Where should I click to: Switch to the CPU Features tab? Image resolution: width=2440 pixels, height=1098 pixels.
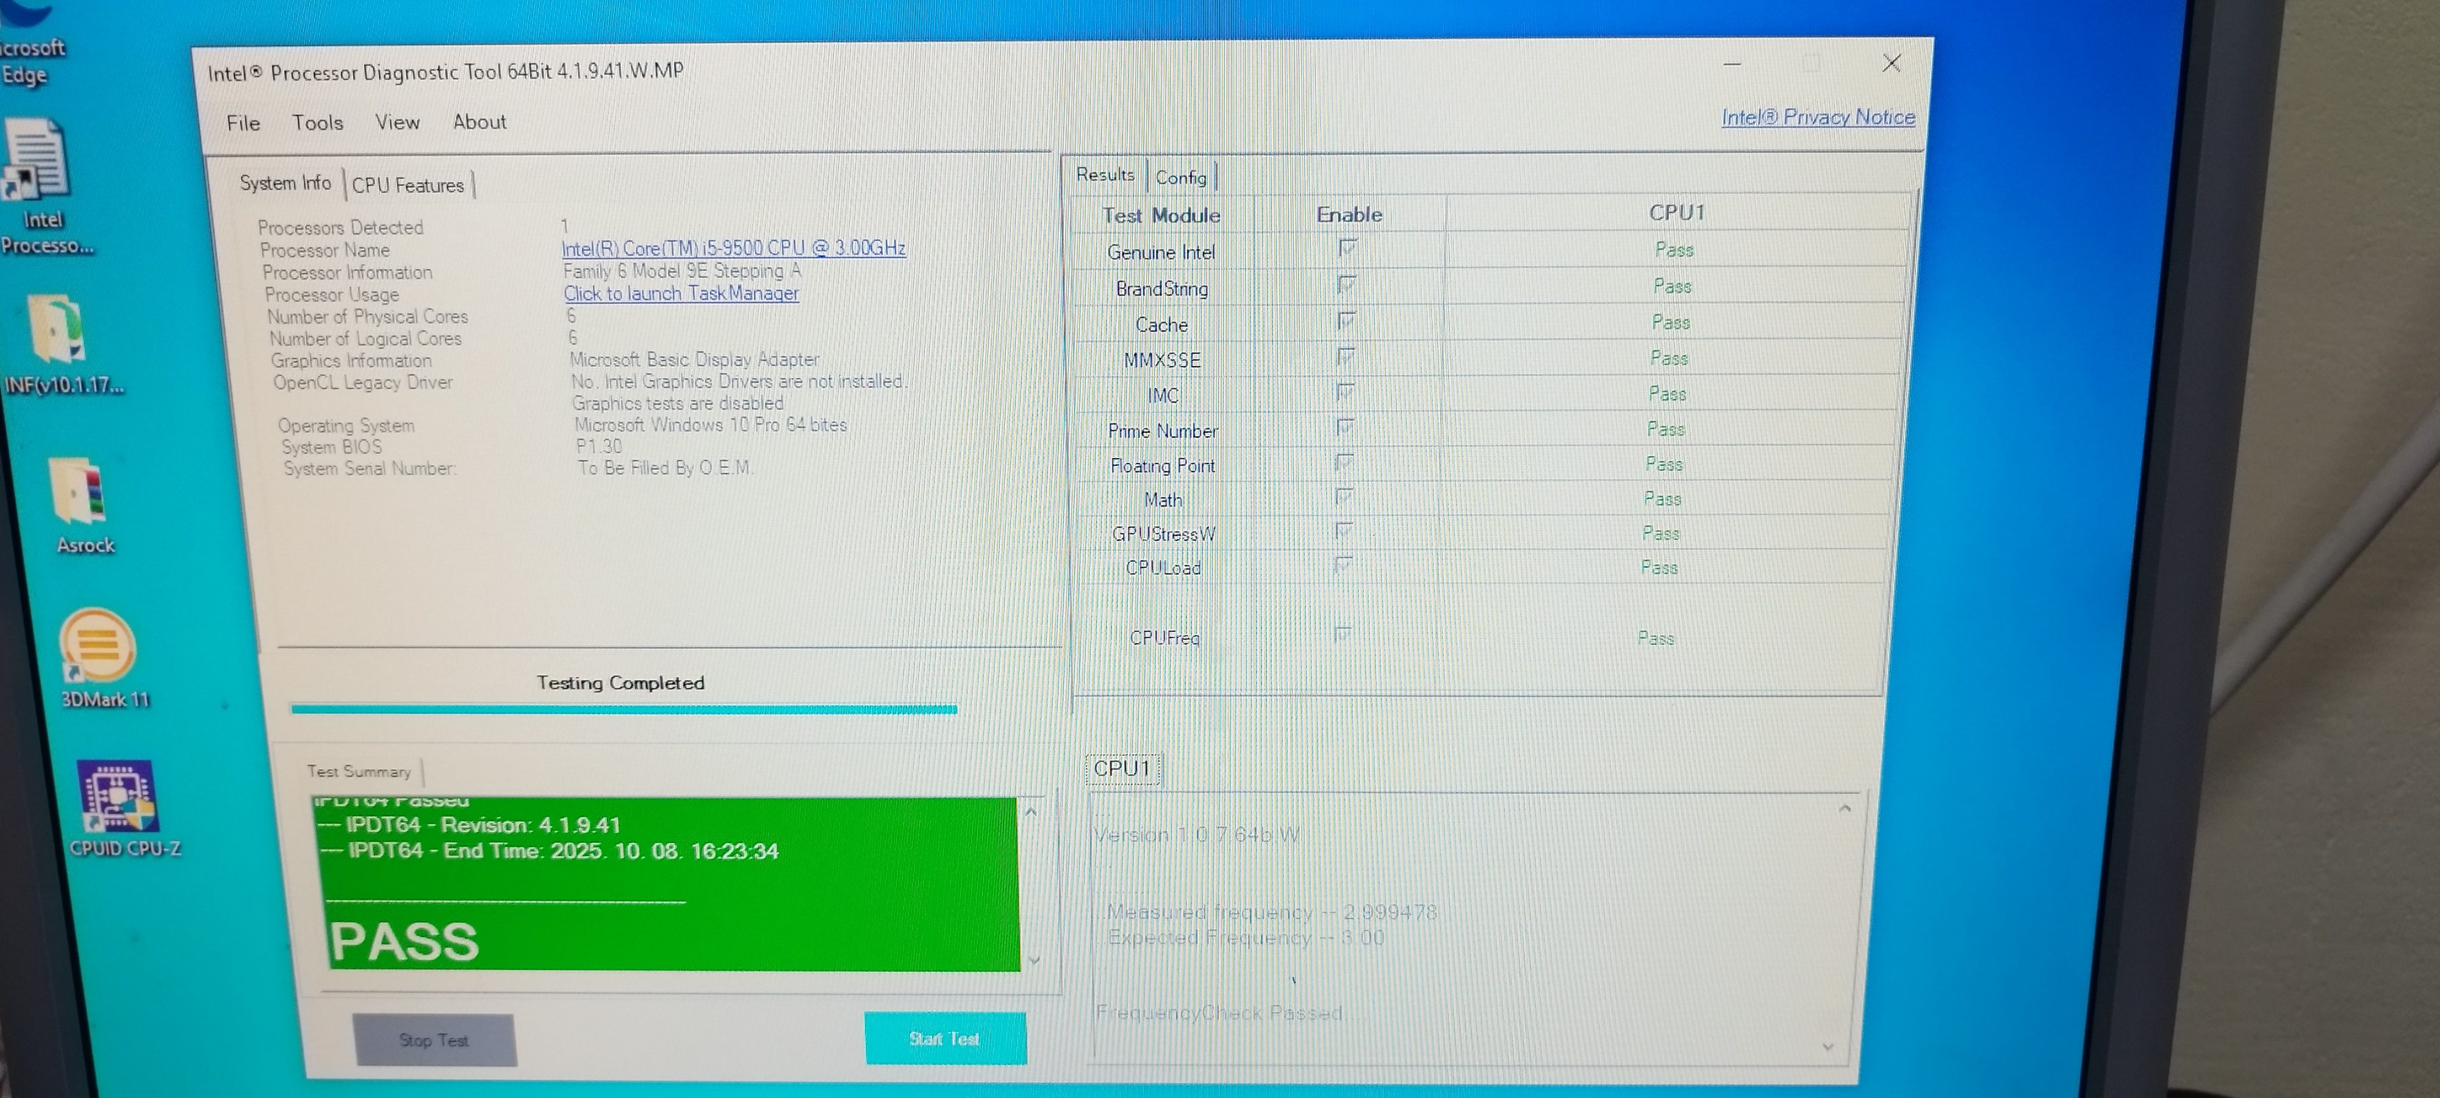click(x=407, y=185)
